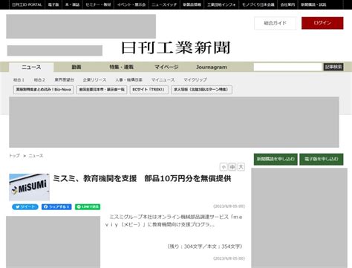Open the 特集・連載 tab
The height and width of the screenshot is (268, 352).
click(121, 67)
